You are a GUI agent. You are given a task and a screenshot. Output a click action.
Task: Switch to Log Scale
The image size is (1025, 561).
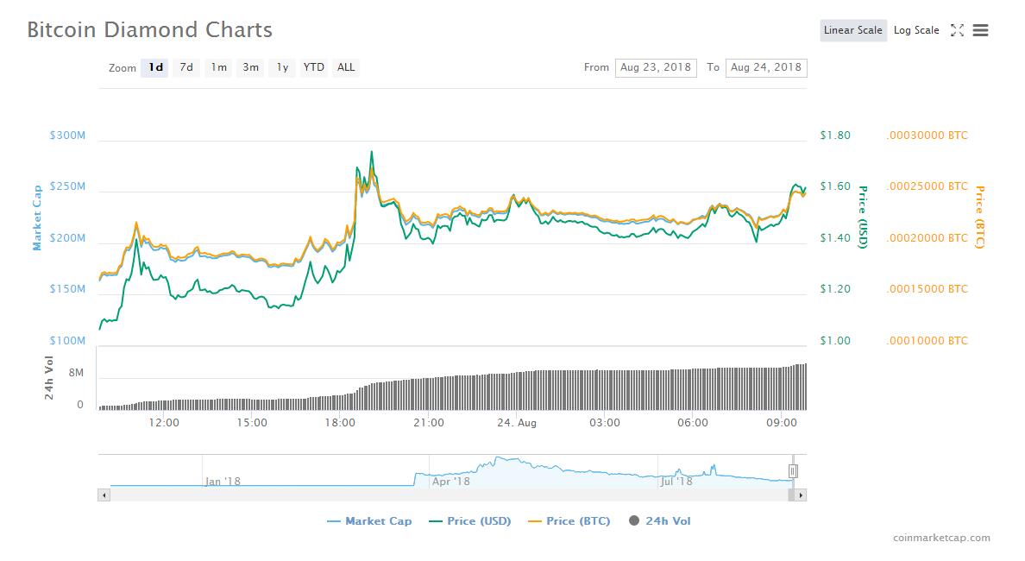tap(915, 30)
